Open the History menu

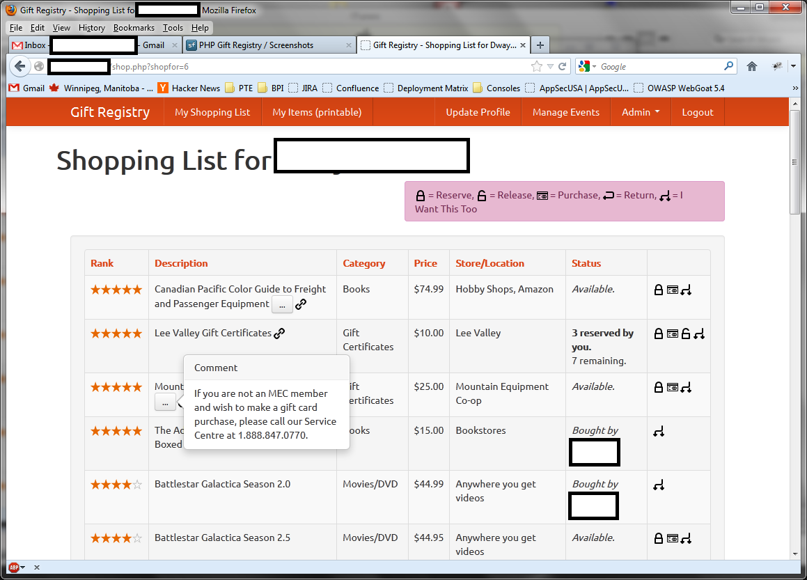tap(91, 28)
